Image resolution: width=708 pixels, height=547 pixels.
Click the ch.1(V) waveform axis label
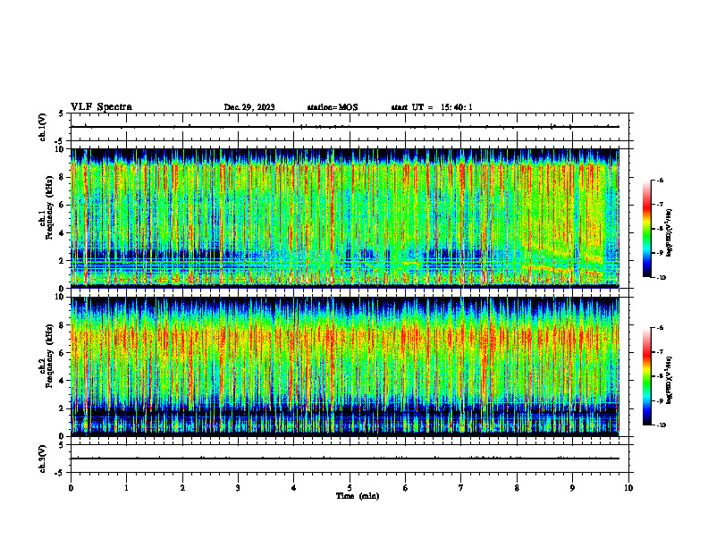point(42,127)
